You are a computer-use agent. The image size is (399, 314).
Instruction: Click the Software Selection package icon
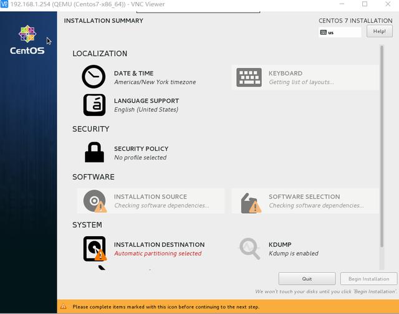click(251, 203)
